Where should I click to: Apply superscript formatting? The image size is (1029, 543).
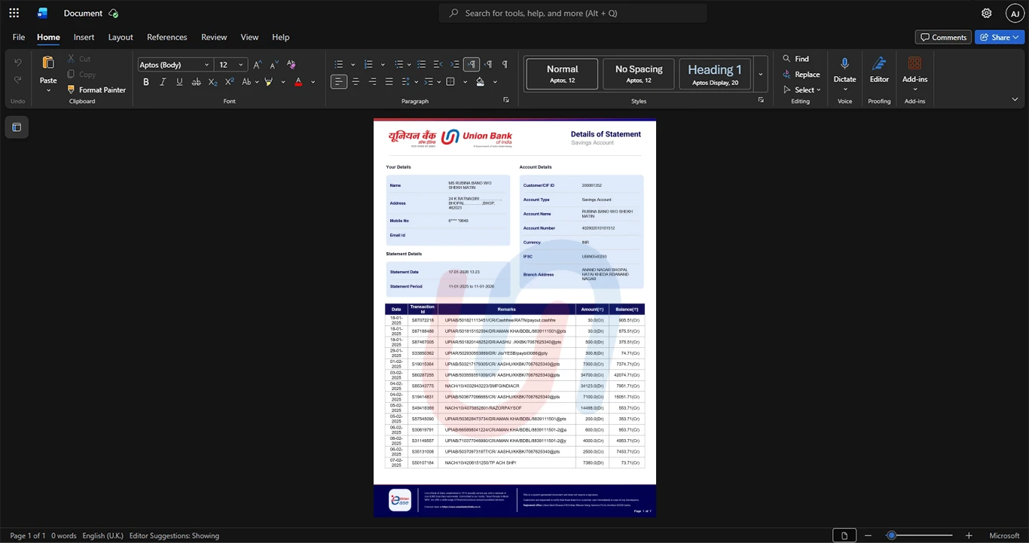pyautogui.click(x=230, y=82)
